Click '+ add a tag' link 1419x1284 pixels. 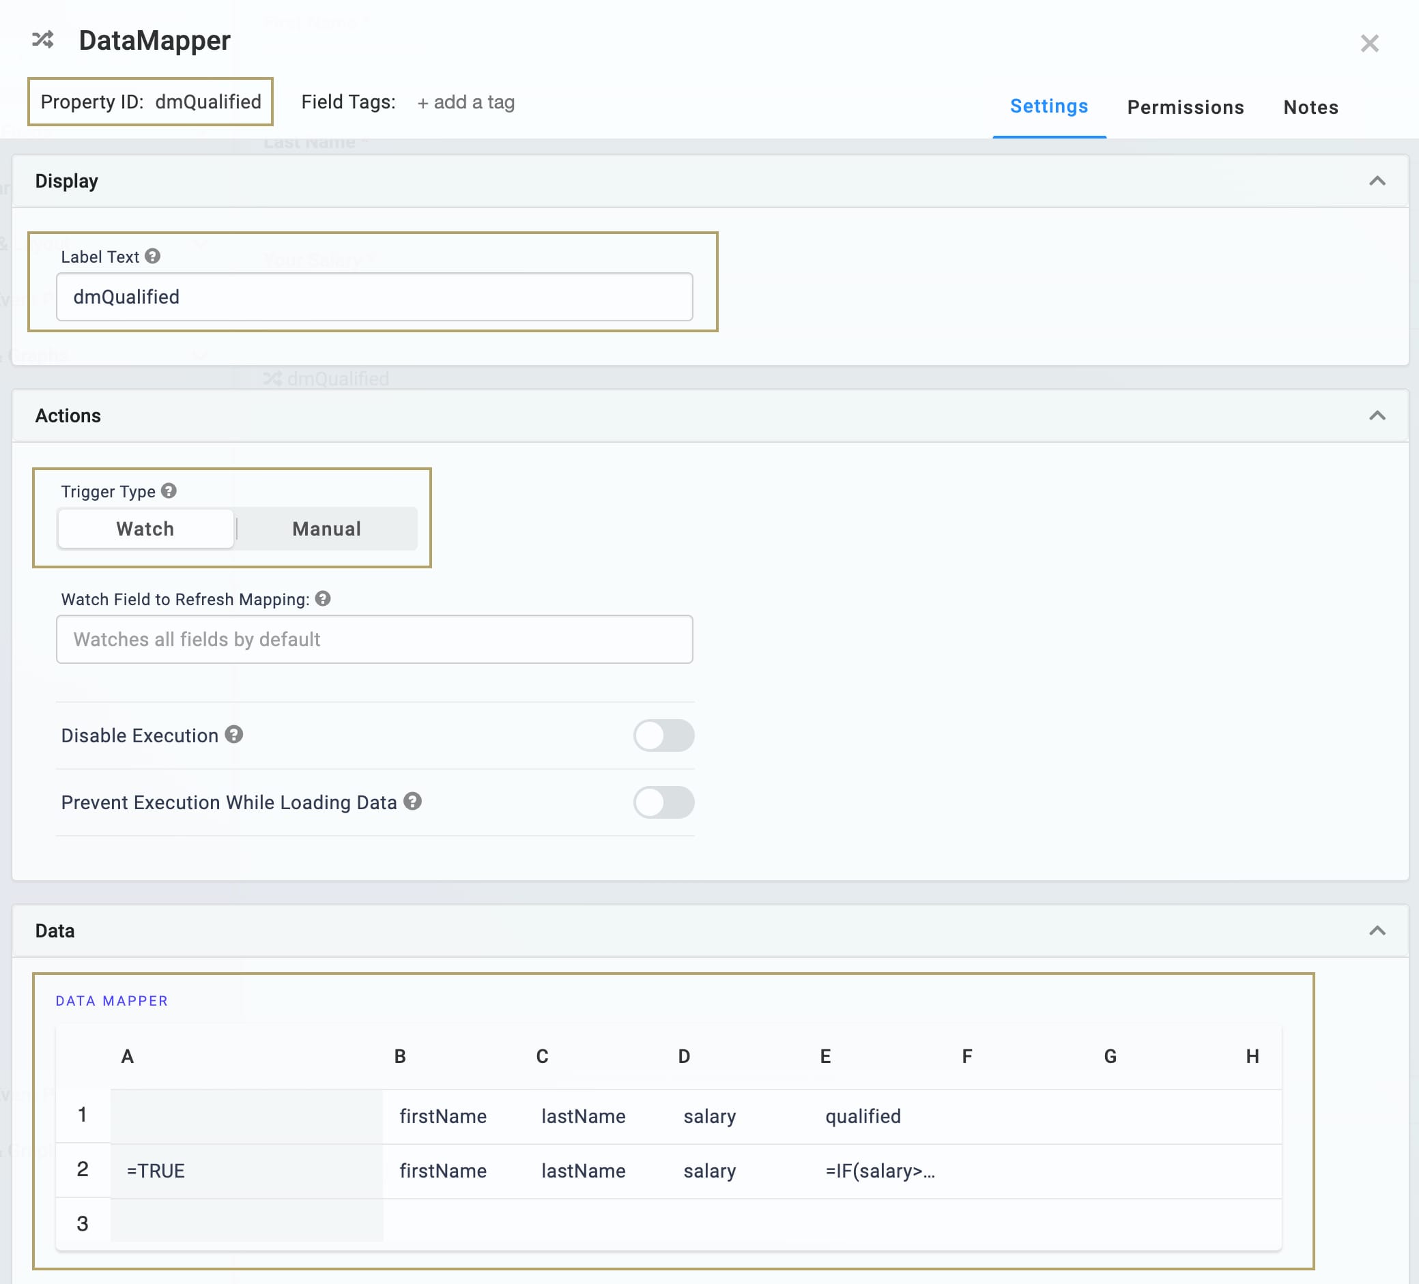point(466,102)
